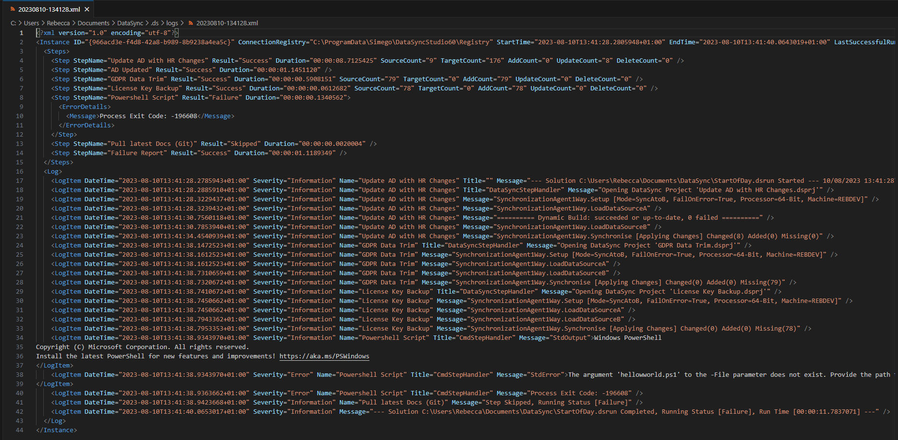This screenshot has width=898, height=440.
Task: Follow the https://aka.ms/PSWindows link
Action: tap(324, 356)
